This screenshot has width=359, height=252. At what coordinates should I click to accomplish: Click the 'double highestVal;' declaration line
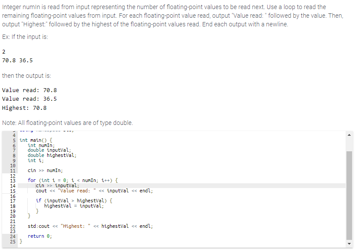tap(52, 155)
